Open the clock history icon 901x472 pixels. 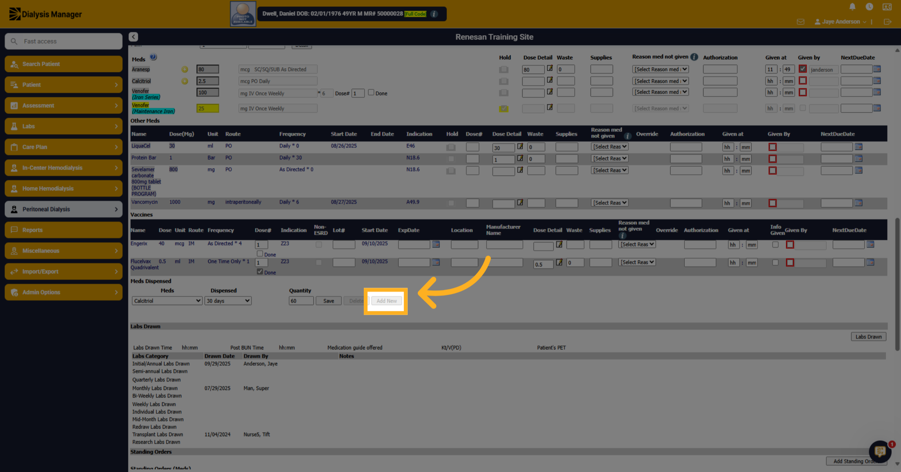point(869,7)
